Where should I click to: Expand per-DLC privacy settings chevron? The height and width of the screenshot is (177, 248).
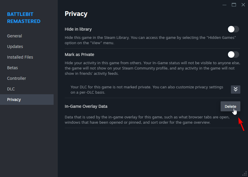point(236,90)
